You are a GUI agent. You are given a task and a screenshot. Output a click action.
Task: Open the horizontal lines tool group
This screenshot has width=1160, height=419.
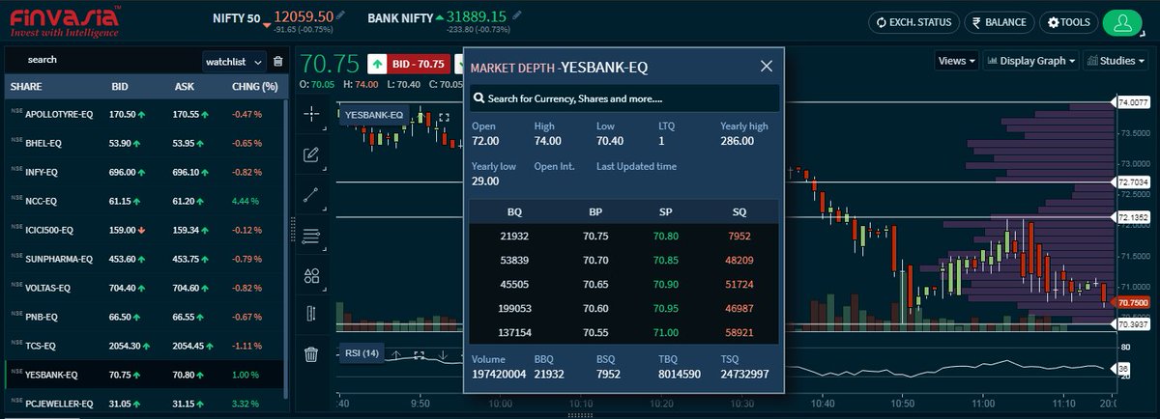(311, 235)
